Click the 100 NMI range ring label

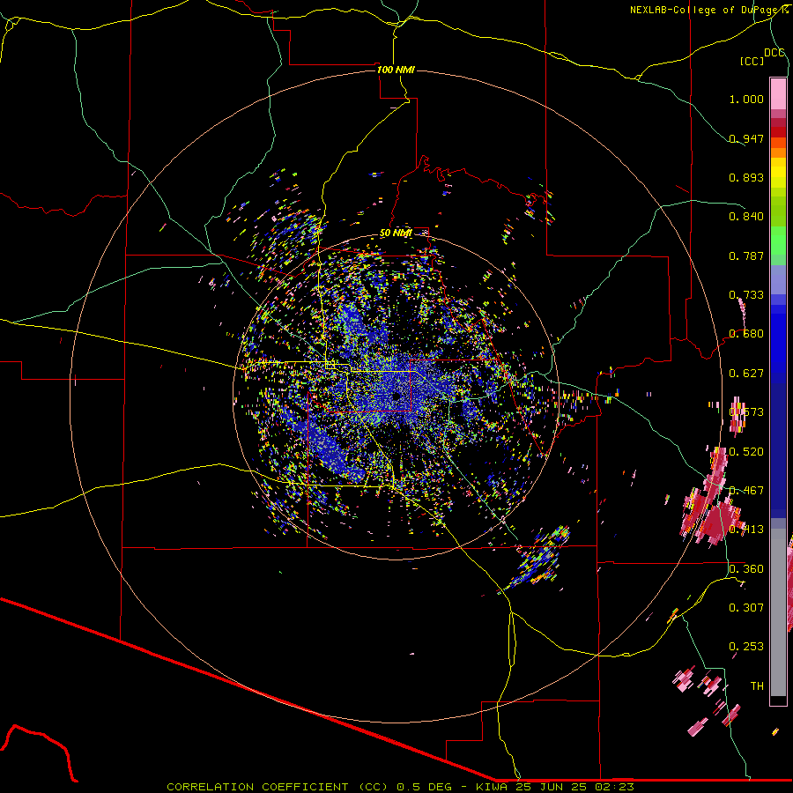(x=396, y=70)
